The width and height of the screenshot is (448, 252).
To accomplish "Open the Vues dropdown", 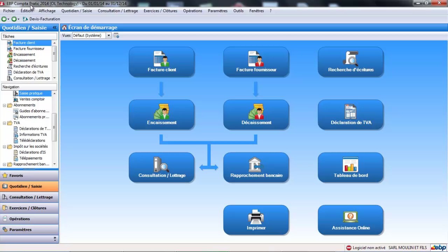I will tap(109, 35).
